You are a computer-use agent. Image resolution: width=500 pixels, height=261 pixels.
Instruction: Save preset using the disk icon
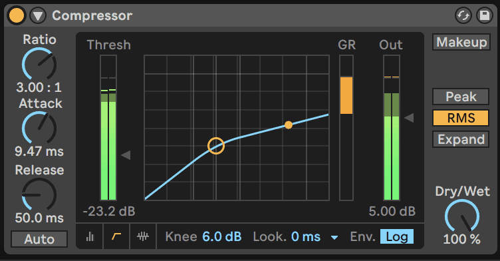tap(484, 16)
